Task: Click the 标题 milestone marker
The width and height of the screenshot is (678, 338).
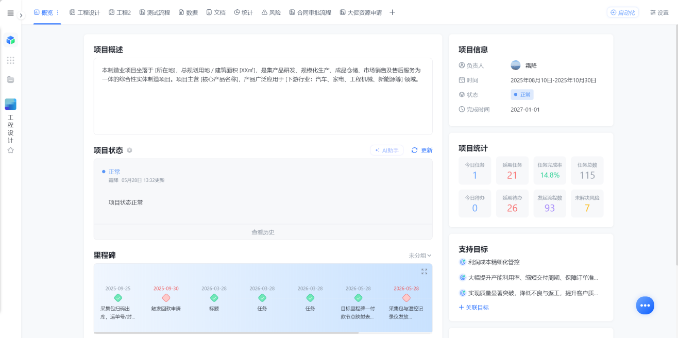Action: pyautogui.click(x=214, y=298)
